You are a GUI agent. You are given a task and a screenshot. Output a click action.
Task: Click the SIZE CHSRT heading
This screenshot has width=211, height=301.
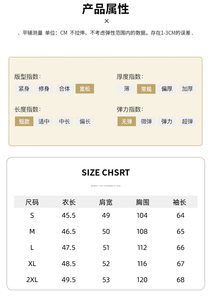[106, 172]
